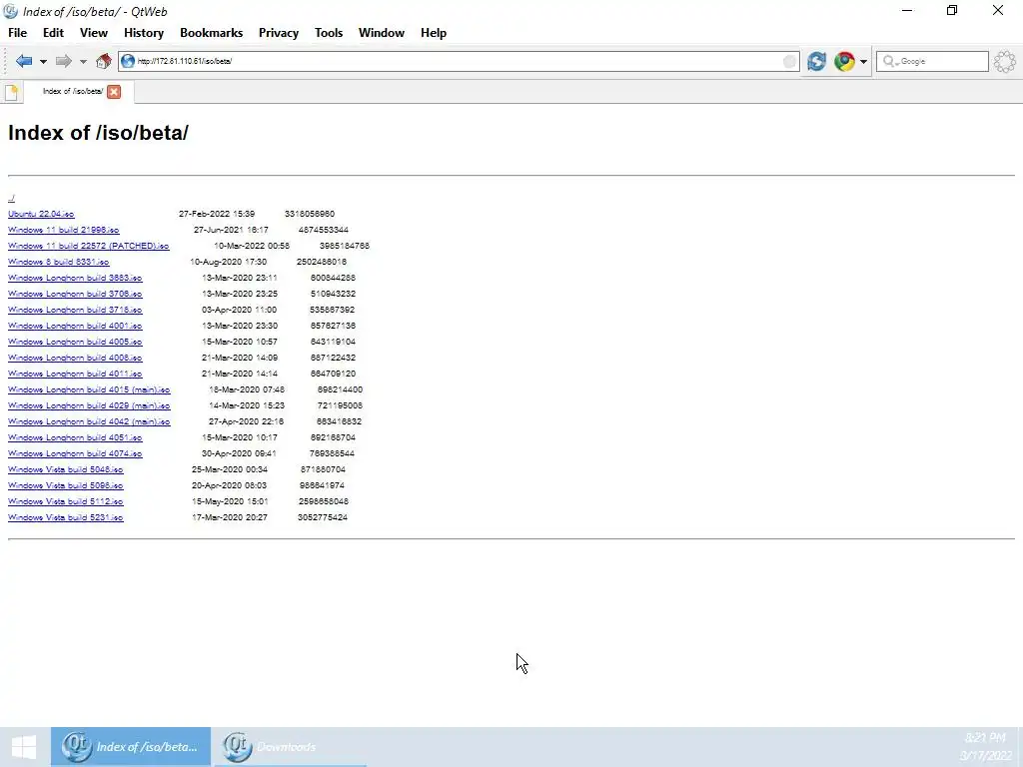Close the Index of /iso/beta/ tab
This screenshot has height=767, width=1023.
click(x=114, y=92)
